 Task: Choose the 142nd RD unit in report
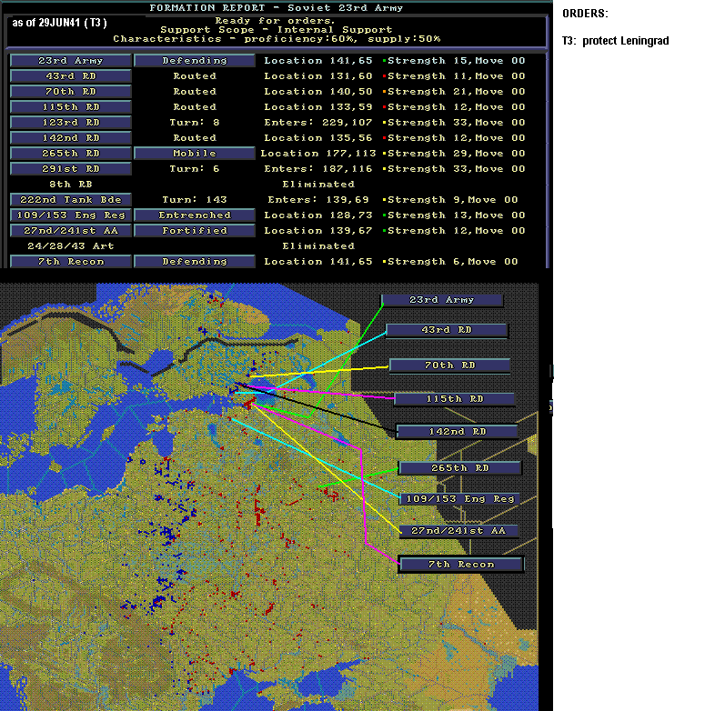click(71, 138)
